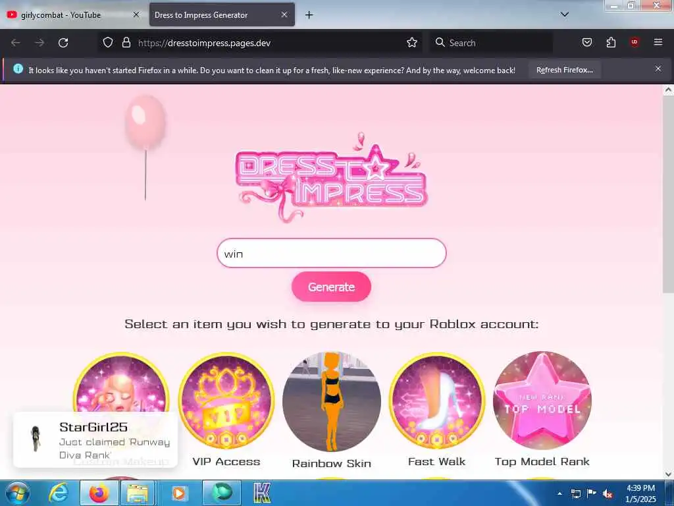View site security via the padlock icon
674x506 pixels.
click(x=126, y=43)
